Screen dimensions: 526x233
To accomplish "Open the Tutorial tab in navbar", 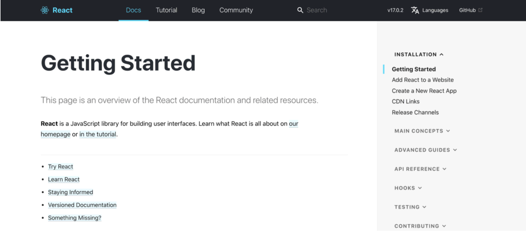I will click(x=166, y=10).
